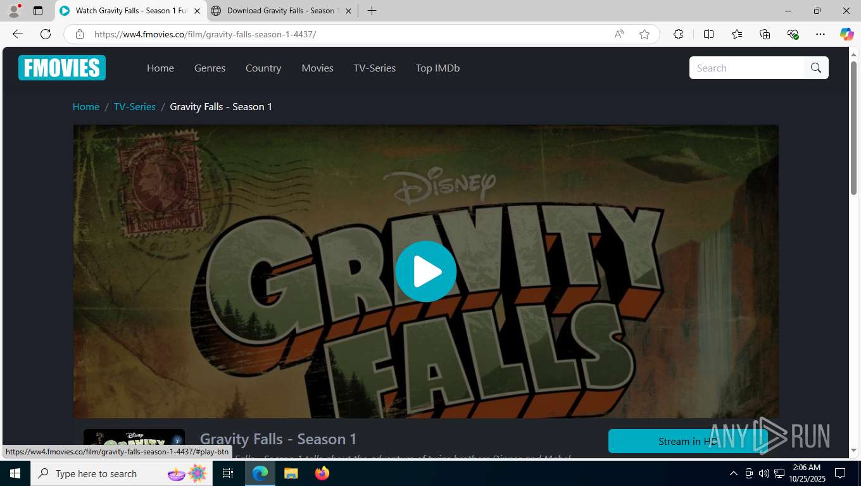
Task: Add this page to favorites
Action: (x=644, y=34)
